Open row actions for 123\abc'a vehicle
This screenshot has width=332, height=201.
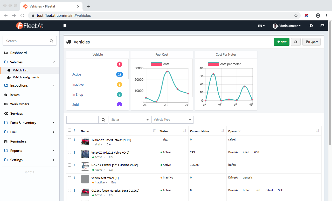tap(75, 140)
